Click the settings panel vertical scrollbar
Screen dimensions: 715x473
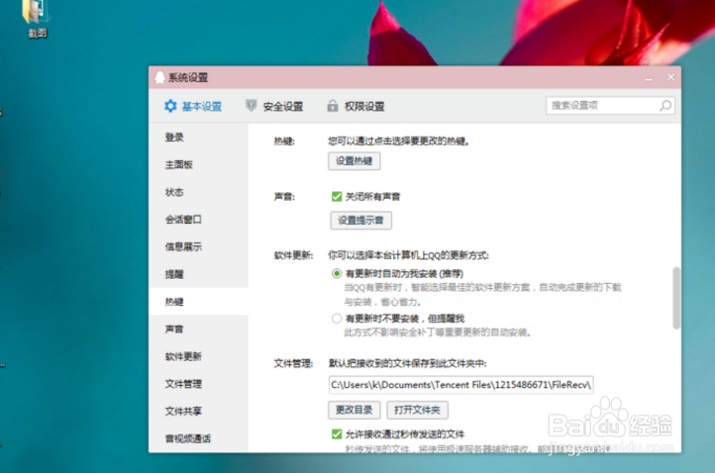click(x=676, y=298)
